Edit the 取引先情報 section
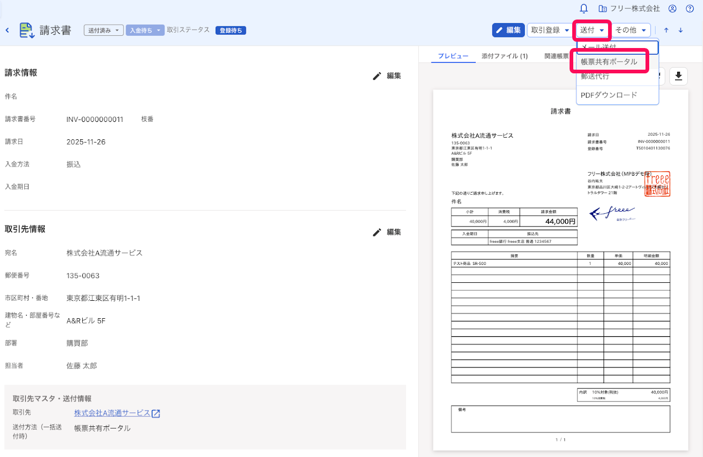Viewport: 703px width, 457px height. tap(387, 232)
